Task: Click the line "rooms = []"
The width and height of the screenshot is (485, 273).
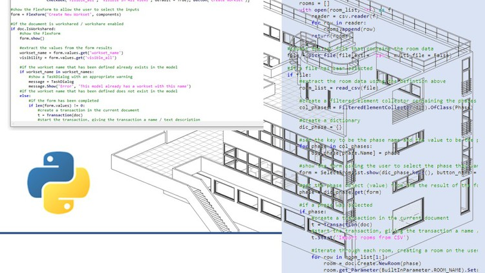Action: [314, 3]
